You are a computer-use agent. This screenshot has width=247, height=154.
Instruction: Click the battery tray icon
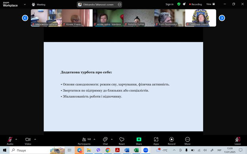click(193, 150)
